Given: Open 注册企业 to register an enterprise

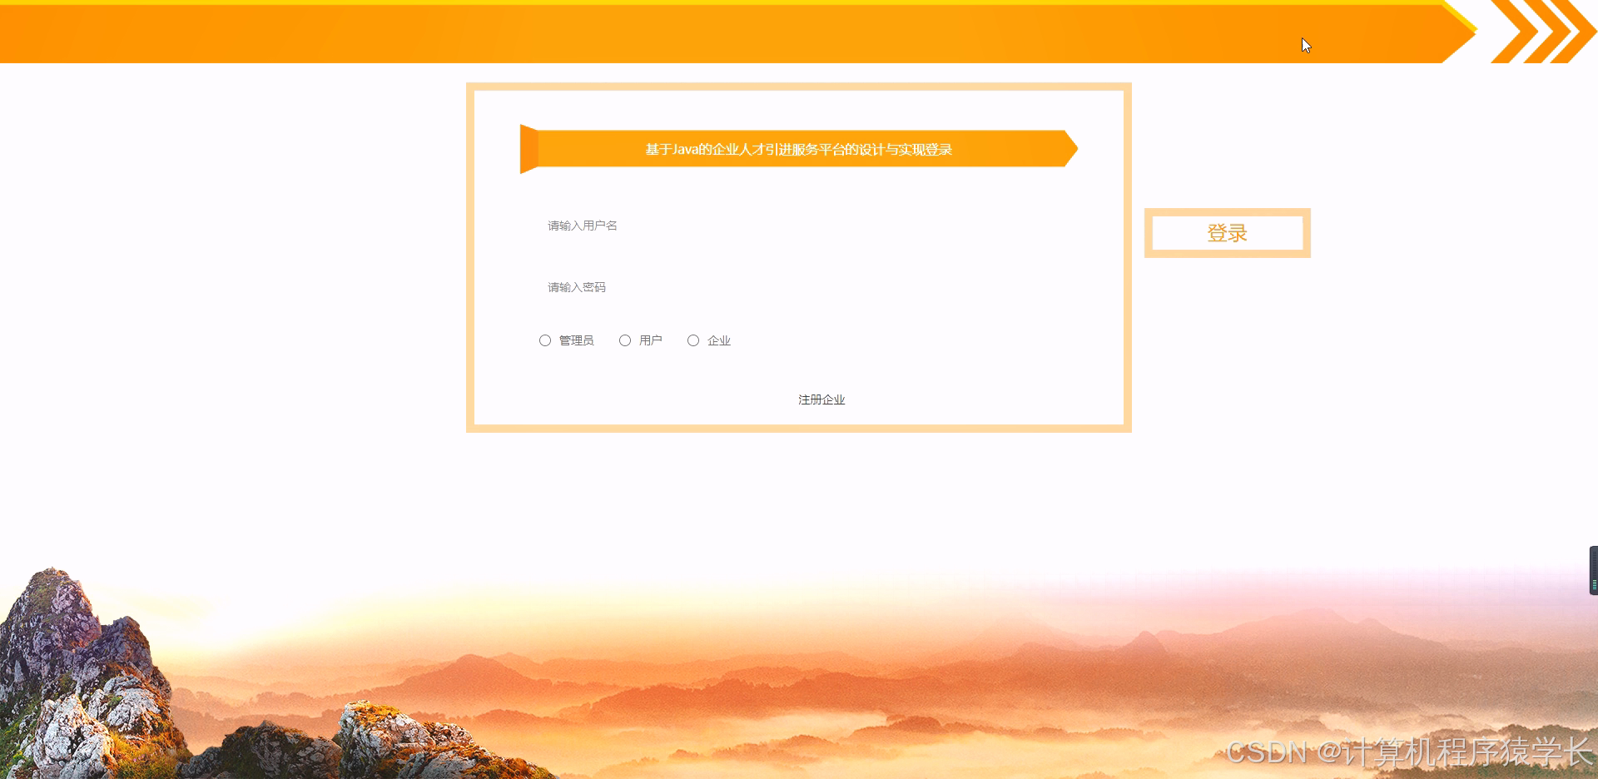Looking at the screenshot, I should click(x=821, y=399).
